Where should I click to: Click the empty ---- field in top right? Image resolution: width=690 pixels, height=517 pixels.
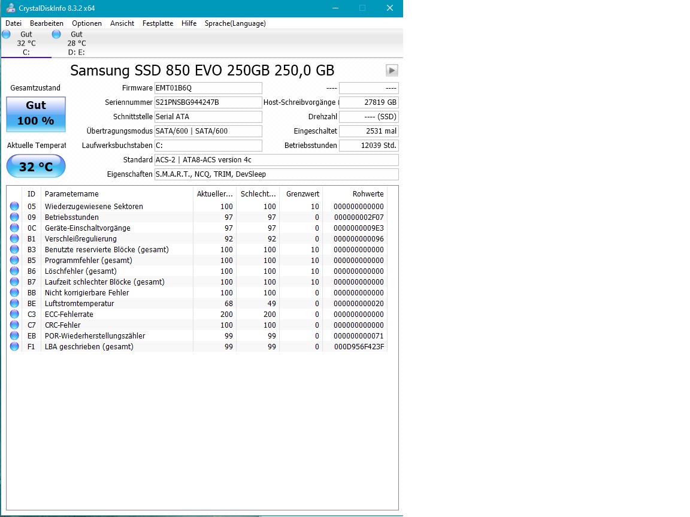click(369, 88)
